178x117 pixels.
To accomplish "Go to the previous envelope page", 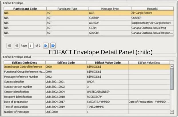I will pyautogui.click(x=17, y=46).
